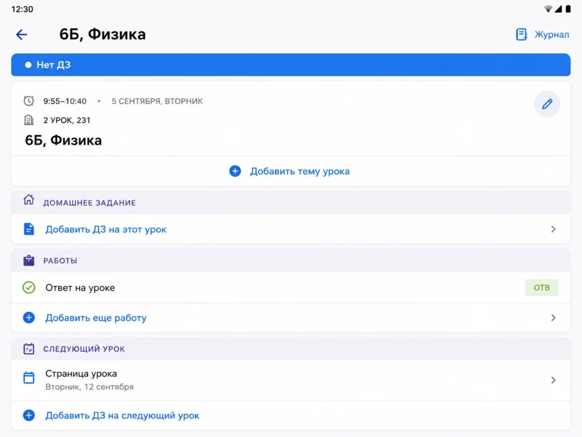Screen dimensions: 582x437
Task: Click the building icon next to 2 УРОК
Action: (x=28, y=120)
